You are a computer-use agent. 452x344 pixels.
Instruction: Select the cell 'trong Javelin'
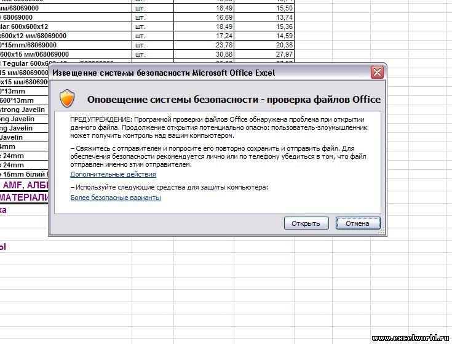tap(24, 110)
